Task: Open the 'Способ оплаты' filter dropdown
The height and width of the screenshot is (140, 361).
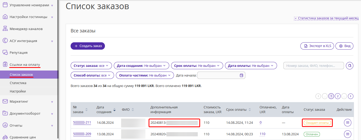Action: tap(92, 75)
